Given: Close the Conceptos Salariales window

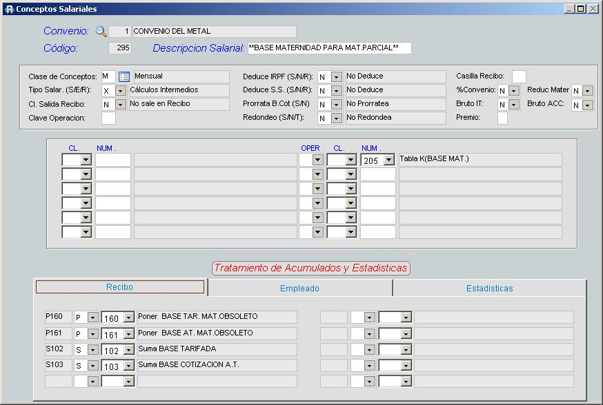Looking at the screenshot, I should [x=593, y=8].
